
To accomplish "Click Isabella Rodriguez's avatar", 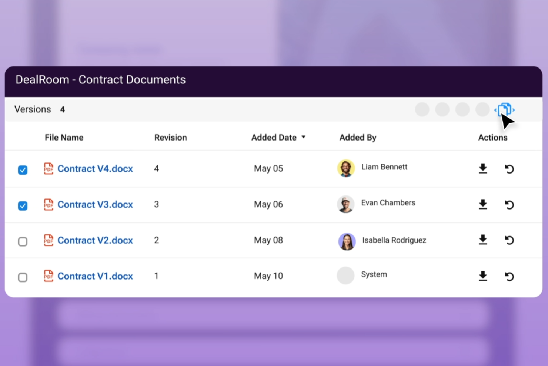I will pos(347,241).
